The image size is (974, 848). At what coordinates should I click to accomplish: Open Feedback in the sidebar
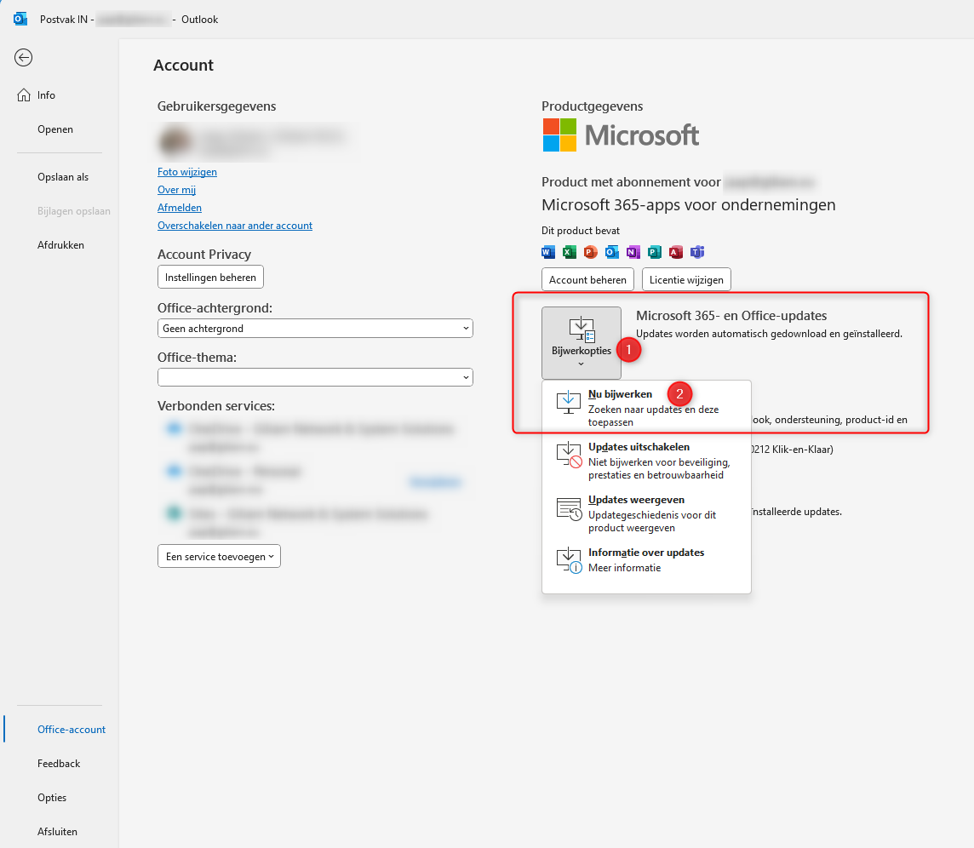(59, 764)
